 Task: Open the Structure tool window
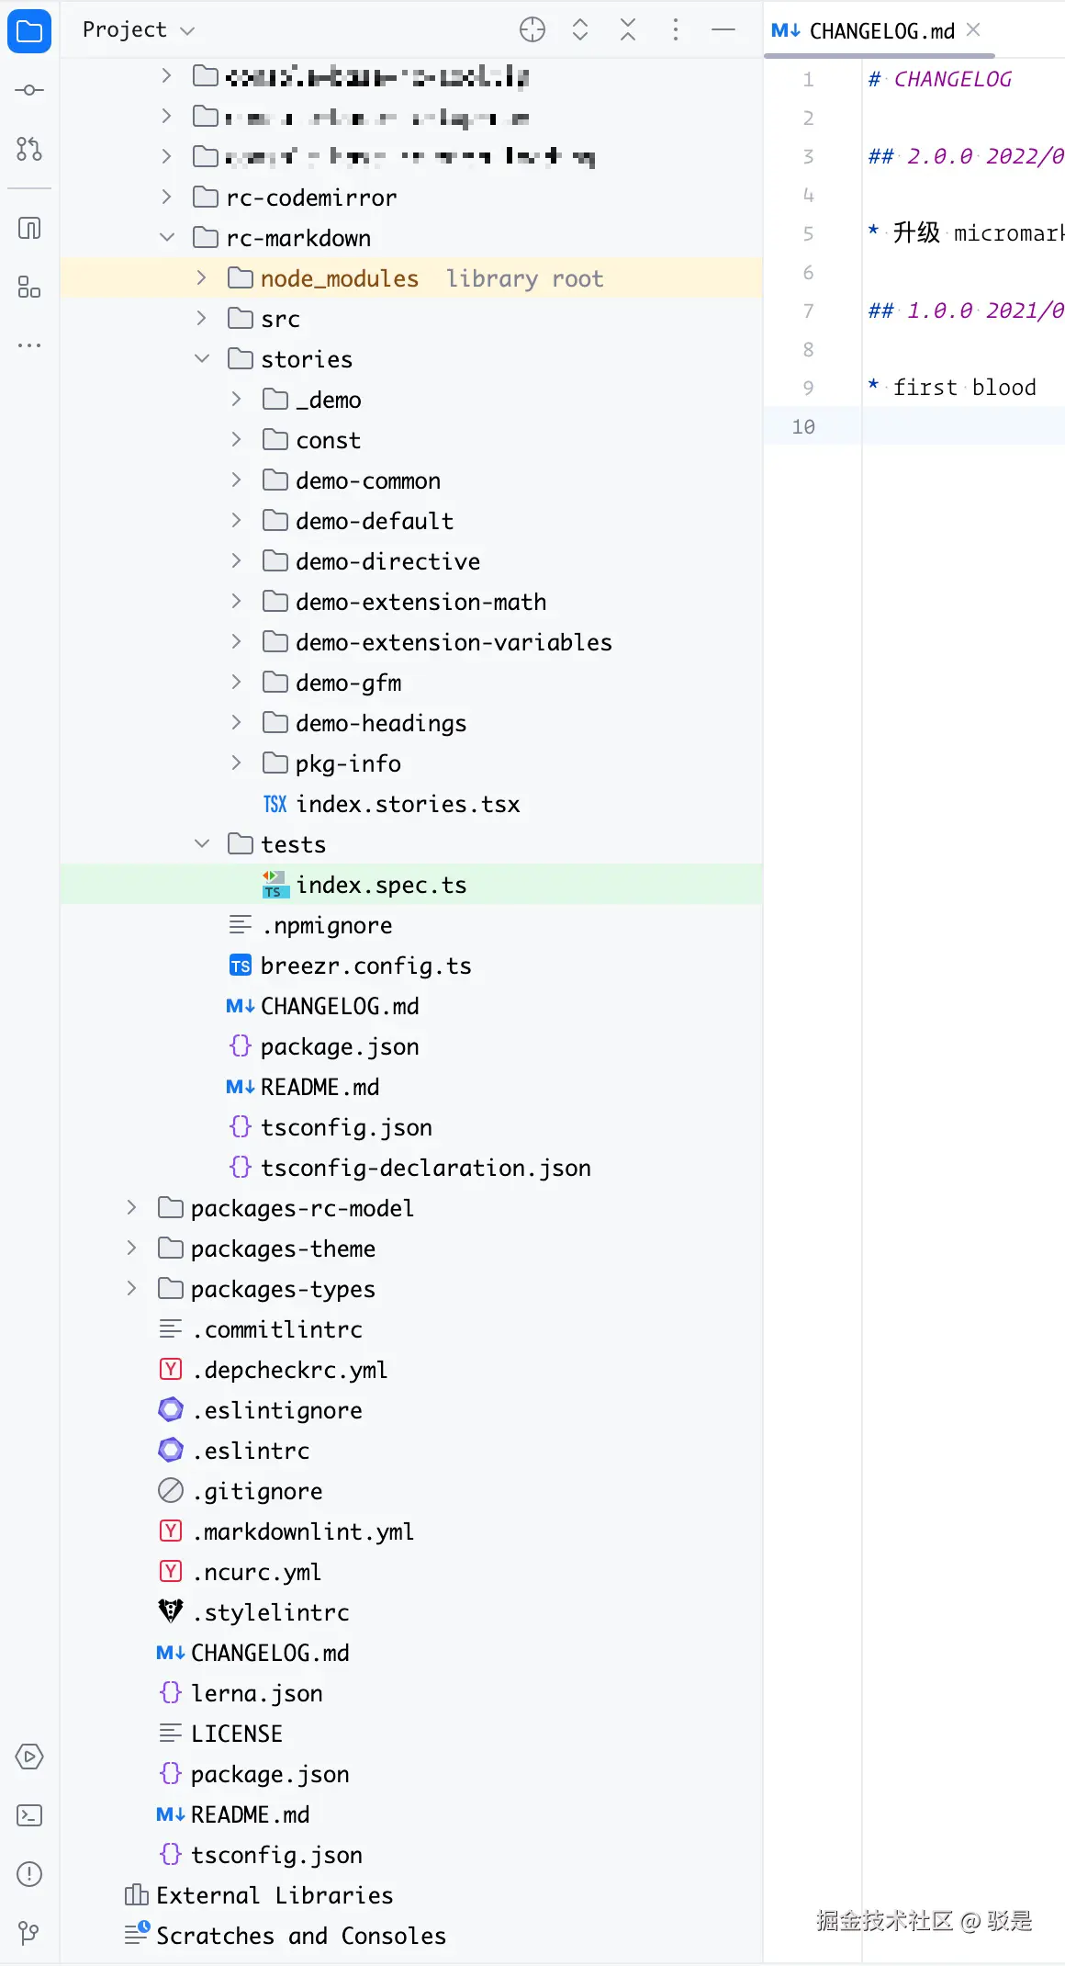point(29,288)
